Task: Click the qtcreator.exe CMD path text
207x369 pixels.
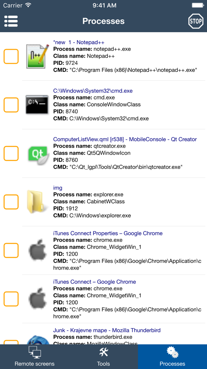Action: [118, 167]
